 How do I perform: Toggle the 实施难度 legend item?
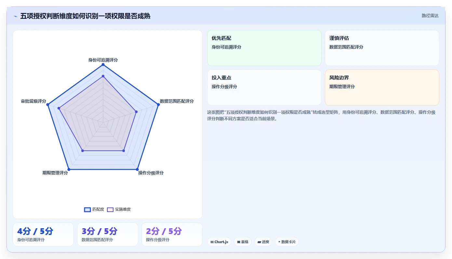[x=119, y=209]
